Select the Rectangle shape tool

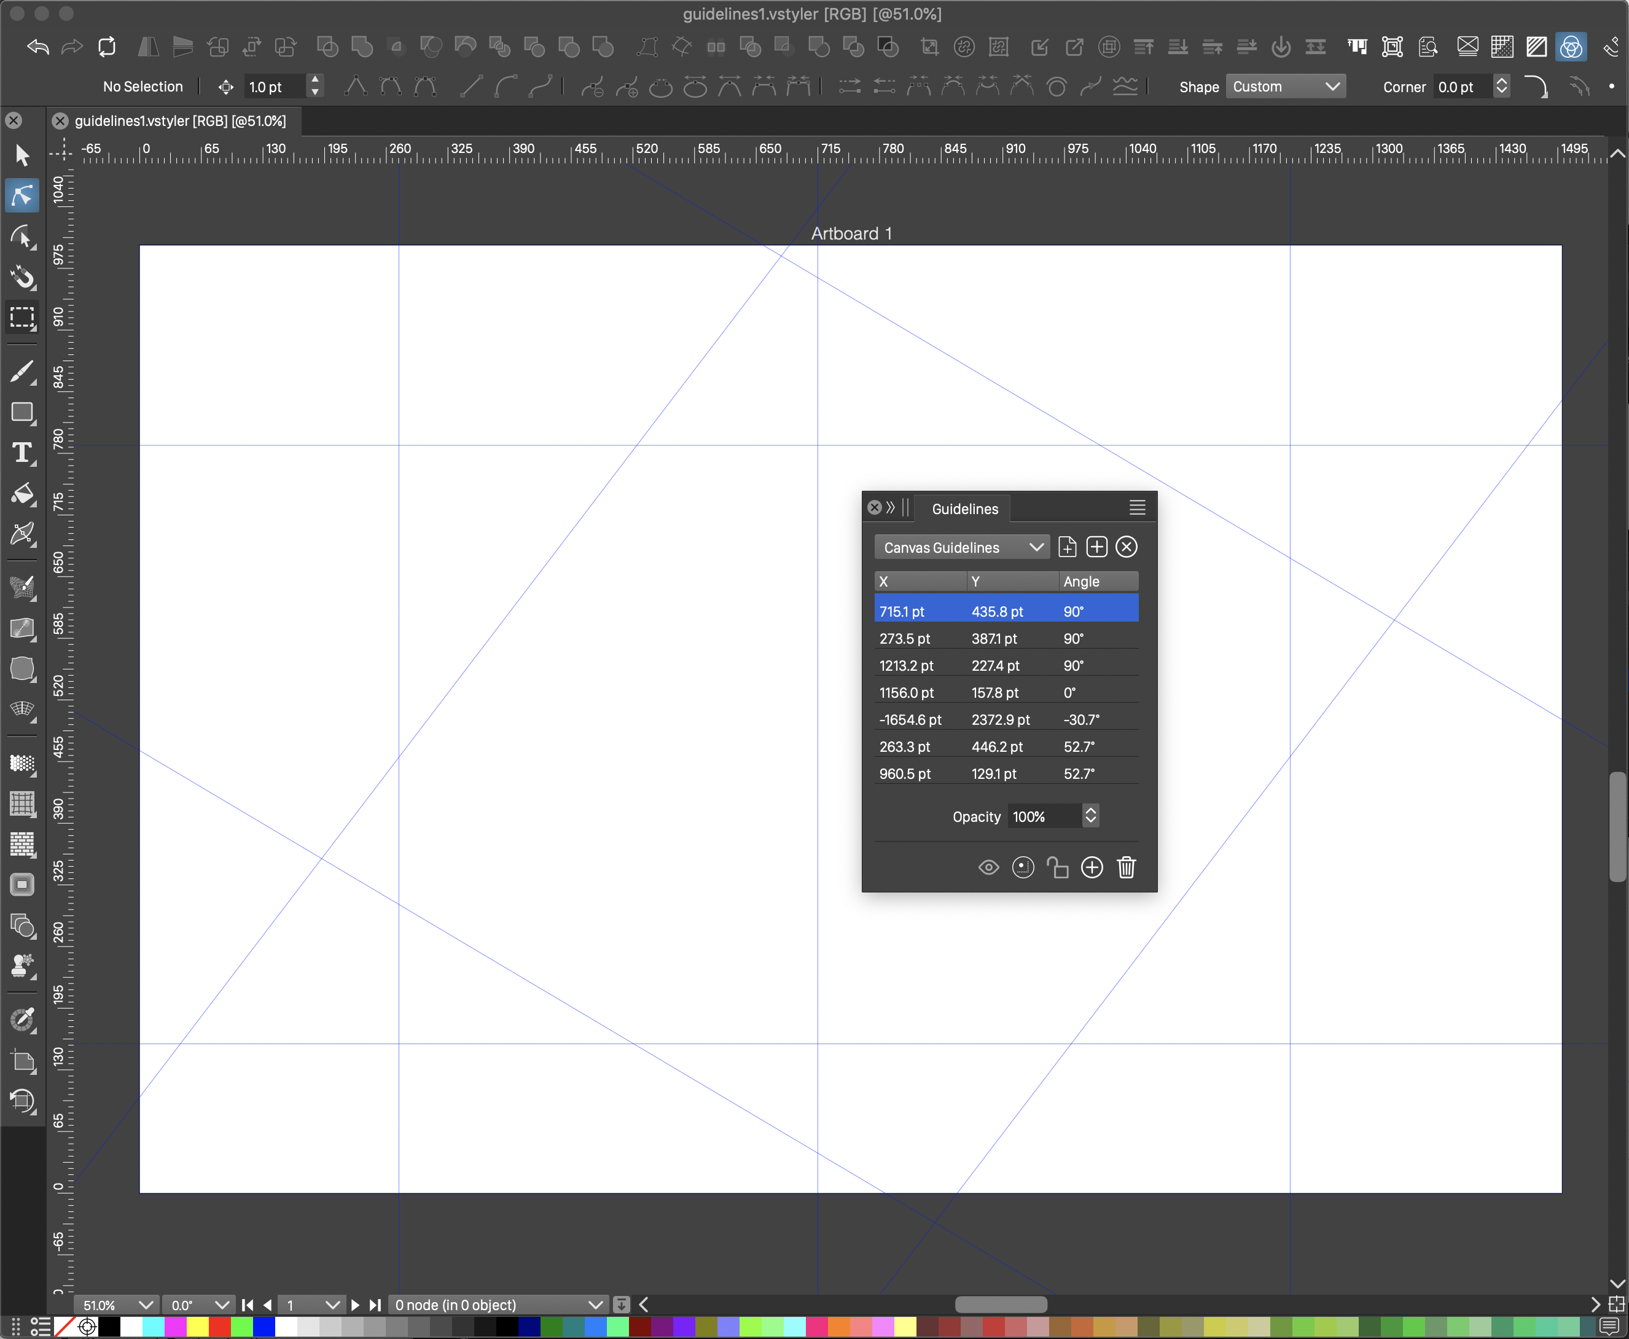coord(22,413)
